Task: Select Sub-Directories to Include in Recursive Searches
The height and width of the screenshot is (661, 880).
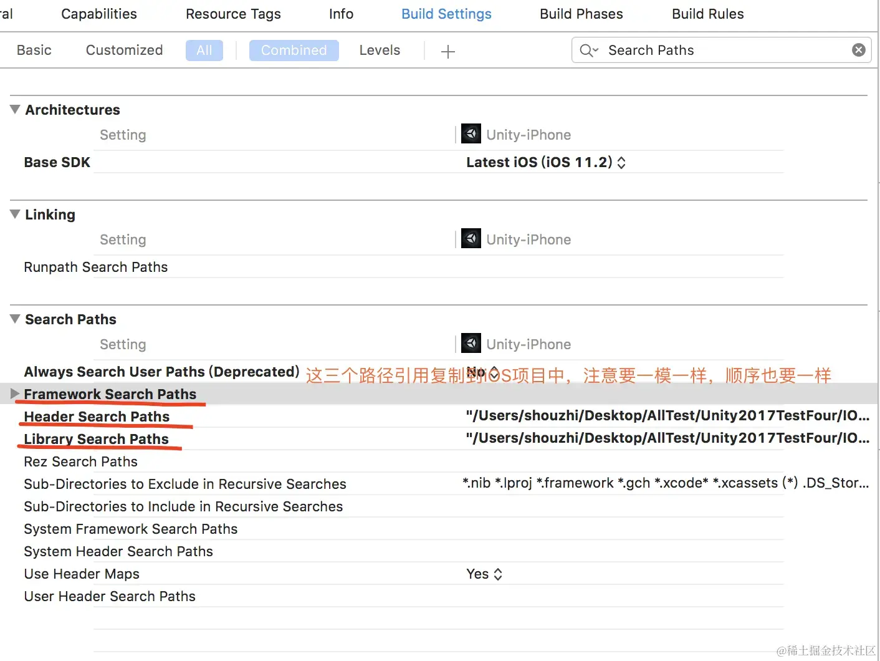Action: [183, 506]
